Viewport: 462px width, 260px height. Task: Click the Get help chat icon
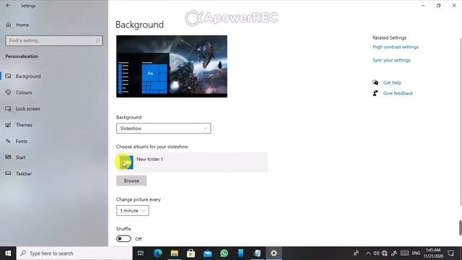click(375, 82)
